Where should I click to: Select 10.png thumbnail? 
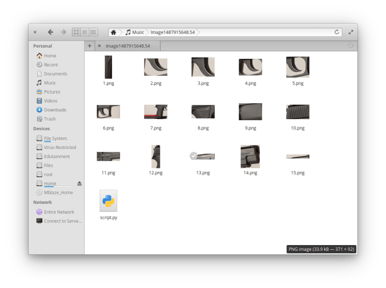(298, 111)
